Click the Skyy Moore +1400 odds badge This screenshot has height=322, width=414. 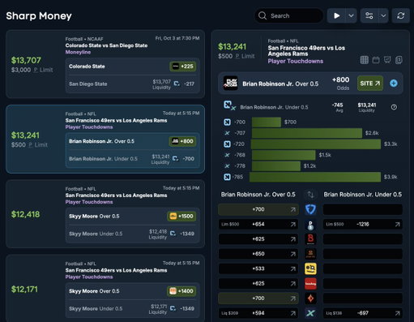click(x=181, y=291)
